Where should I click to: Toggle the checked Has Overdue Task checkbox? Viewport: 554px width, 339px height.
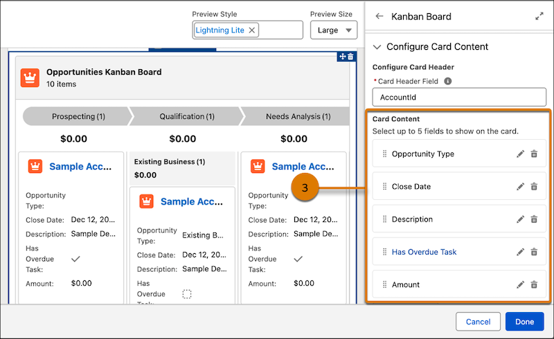coord(75,258)
